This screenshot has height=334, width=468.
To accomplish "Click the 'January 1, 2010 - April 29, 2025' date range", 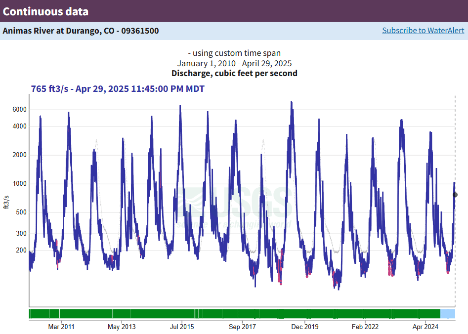I will (234, 63).
